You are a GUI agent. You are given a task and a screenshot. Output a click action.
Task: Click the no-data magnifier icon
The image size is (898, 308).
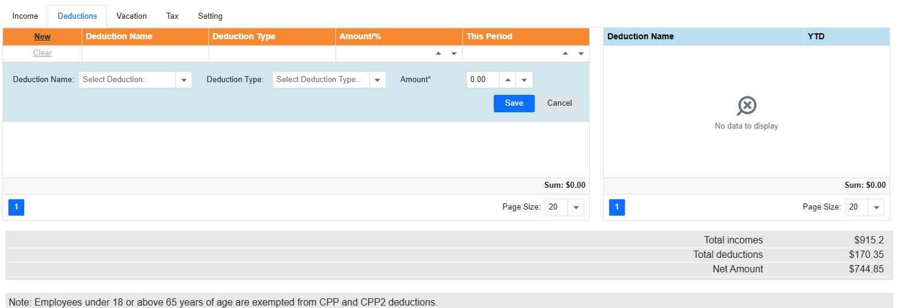747,106
